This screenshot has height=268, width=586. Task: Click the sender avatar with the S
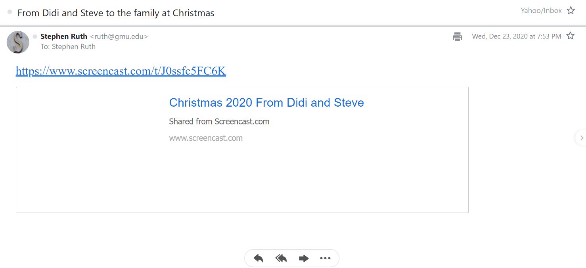coord(18,42)
